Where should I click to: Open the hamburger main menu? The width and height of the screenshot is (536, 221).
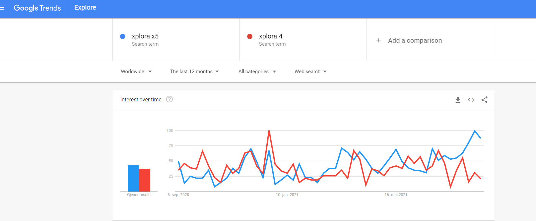pos(2,7)
